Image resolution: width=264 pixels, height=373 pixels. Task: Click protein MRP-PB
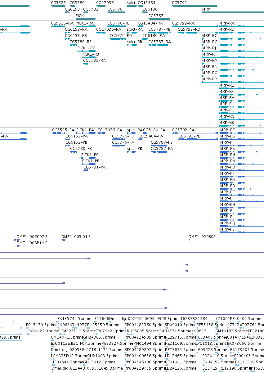tap(227, 229)
